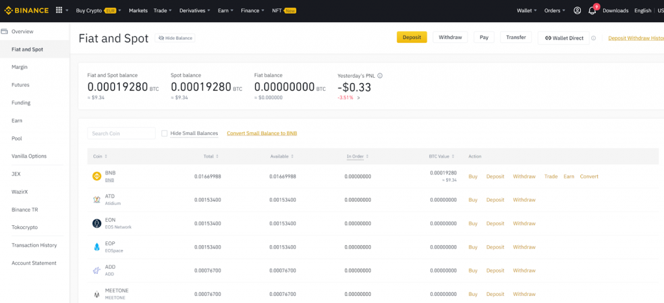Open Transaction History in the sidebar

pos(35,245)
